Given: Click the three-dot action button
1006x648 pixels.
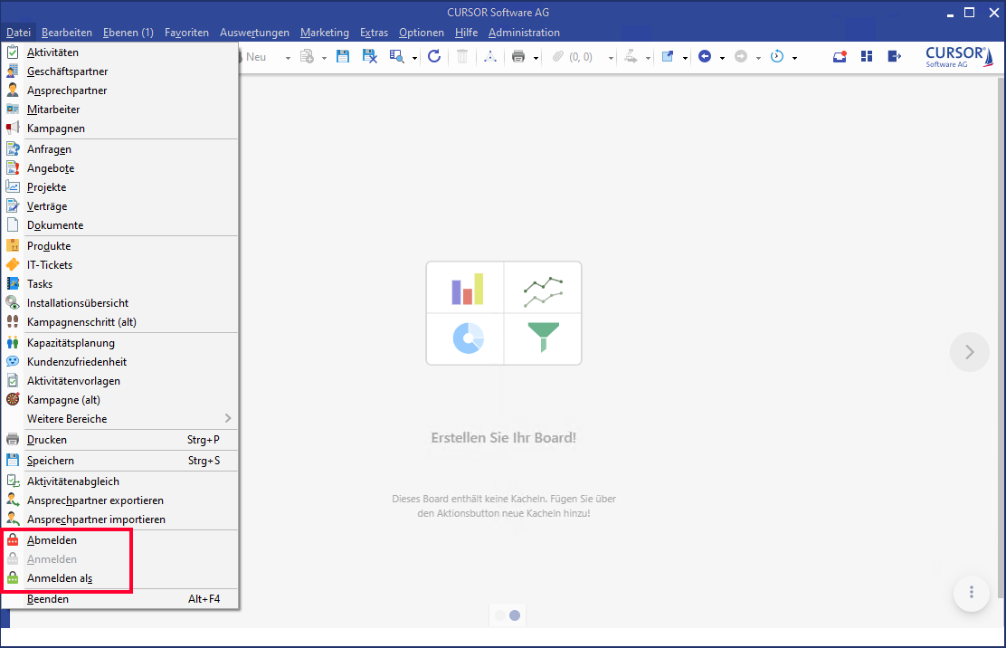Looking at the screenshot, I should click(x=972, y=592).
